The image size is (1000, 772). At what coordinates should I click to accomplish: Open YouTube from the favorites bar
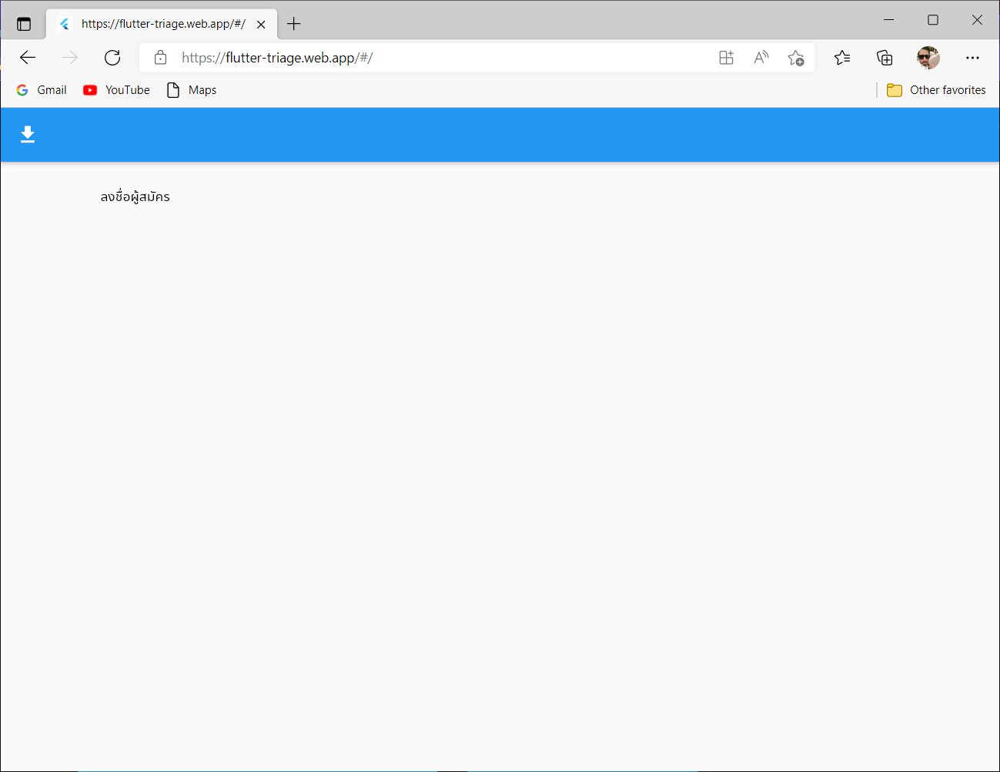(x=115, y=90)
